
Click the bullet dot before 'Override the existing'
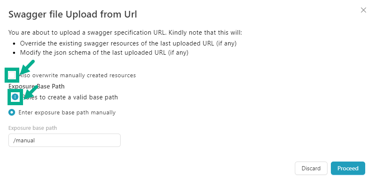click(x=15, y=43)
